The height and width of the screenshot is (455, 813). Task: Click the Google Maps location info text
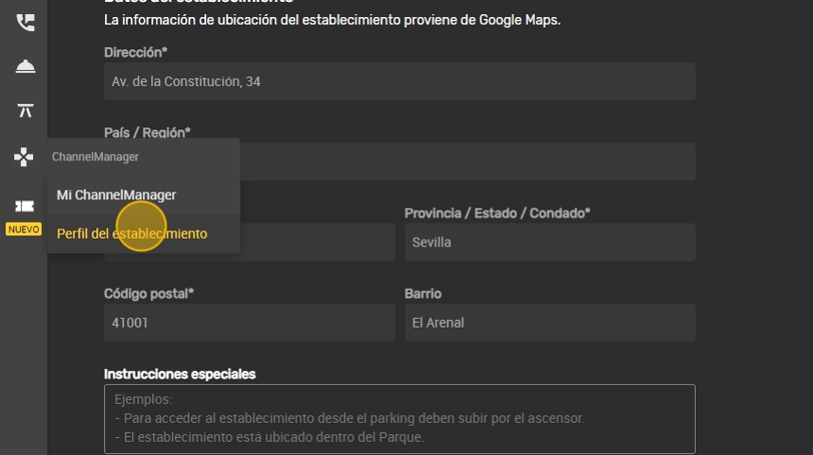click(x=332, y=20)
